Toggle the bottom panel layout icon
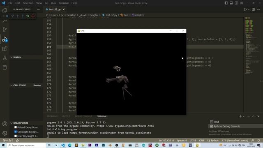The image size is (263, 148). tap(231, 3)
